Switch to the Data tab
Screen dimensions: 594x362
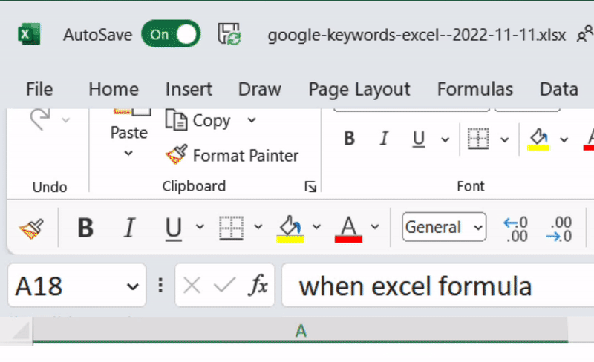pos(559,89)
